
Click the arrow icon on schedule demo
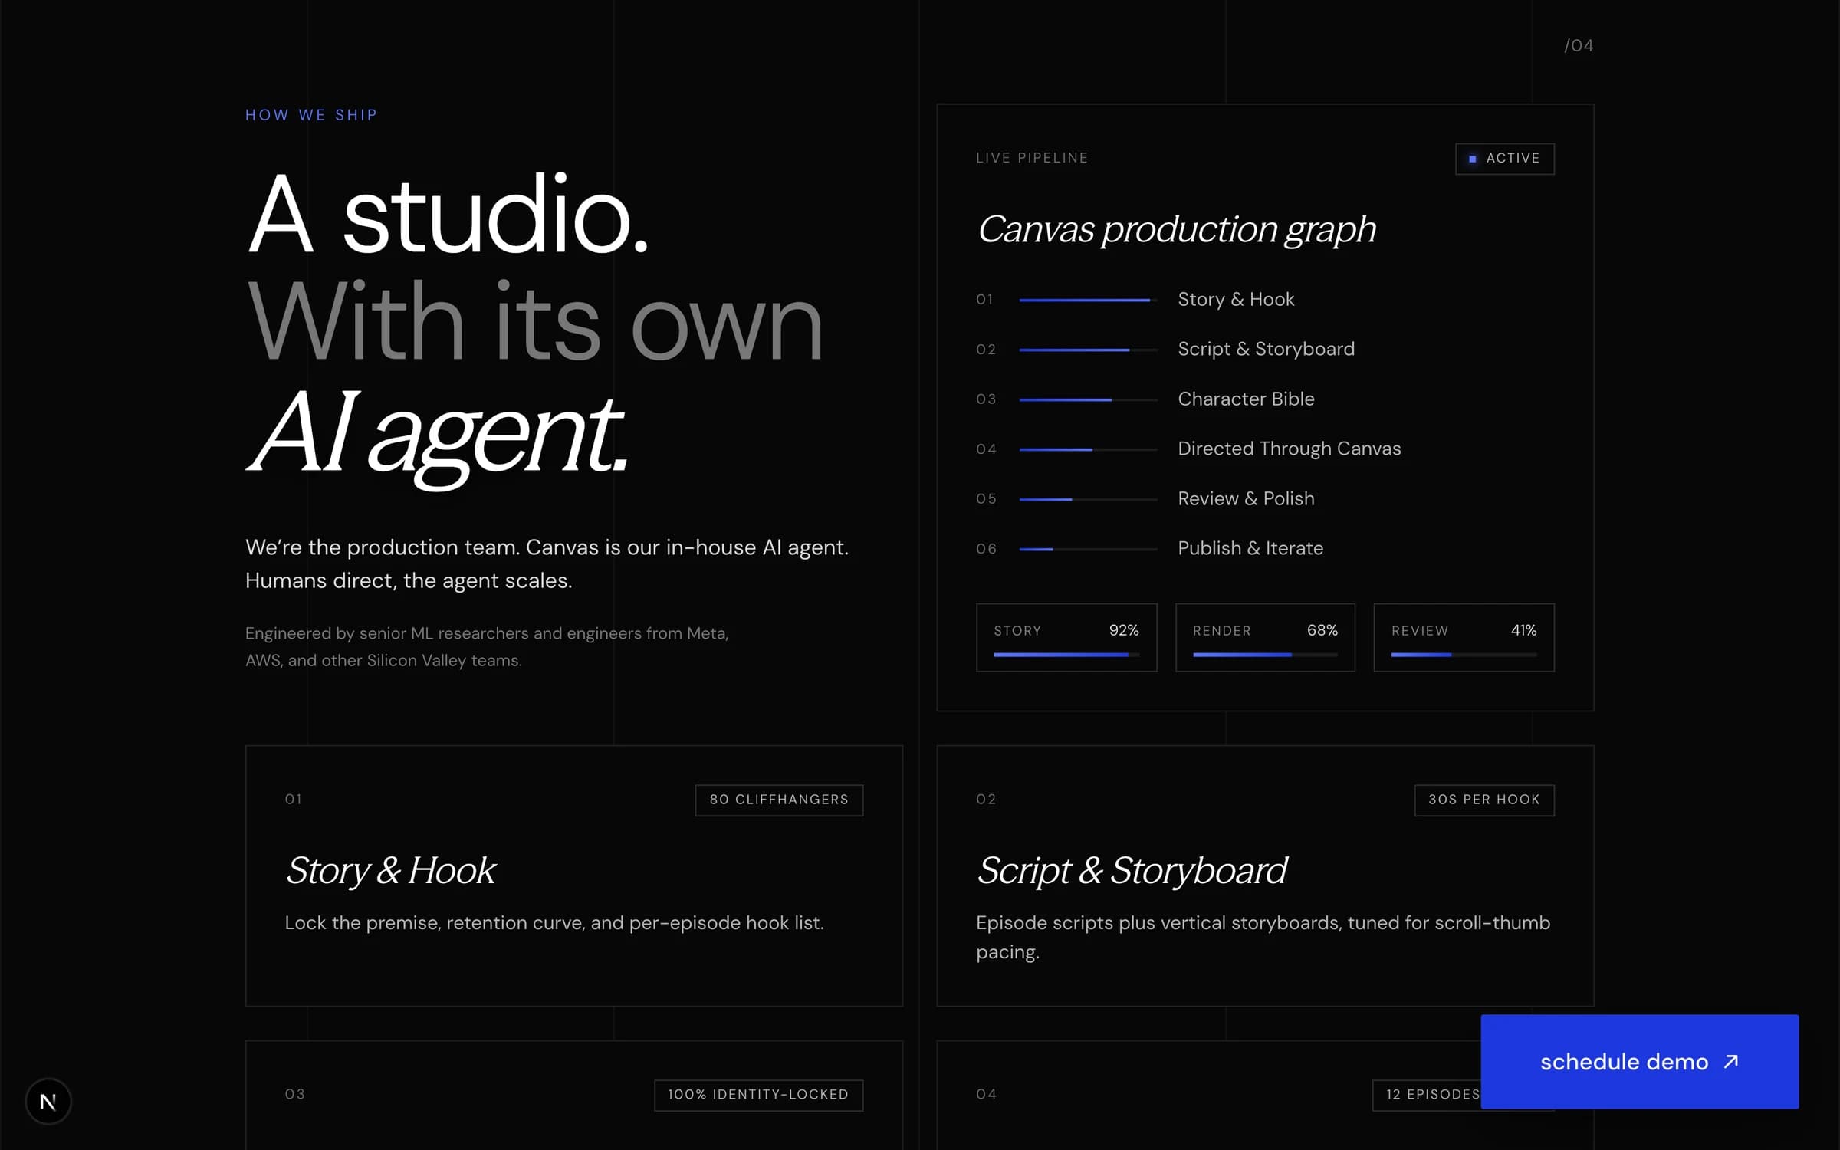tap(1731, 1062)
